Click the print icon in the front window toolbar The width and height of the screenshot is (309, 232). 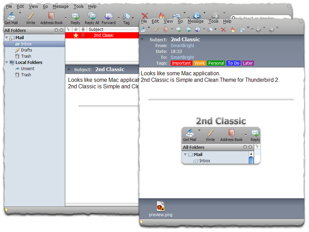(242, 30)
